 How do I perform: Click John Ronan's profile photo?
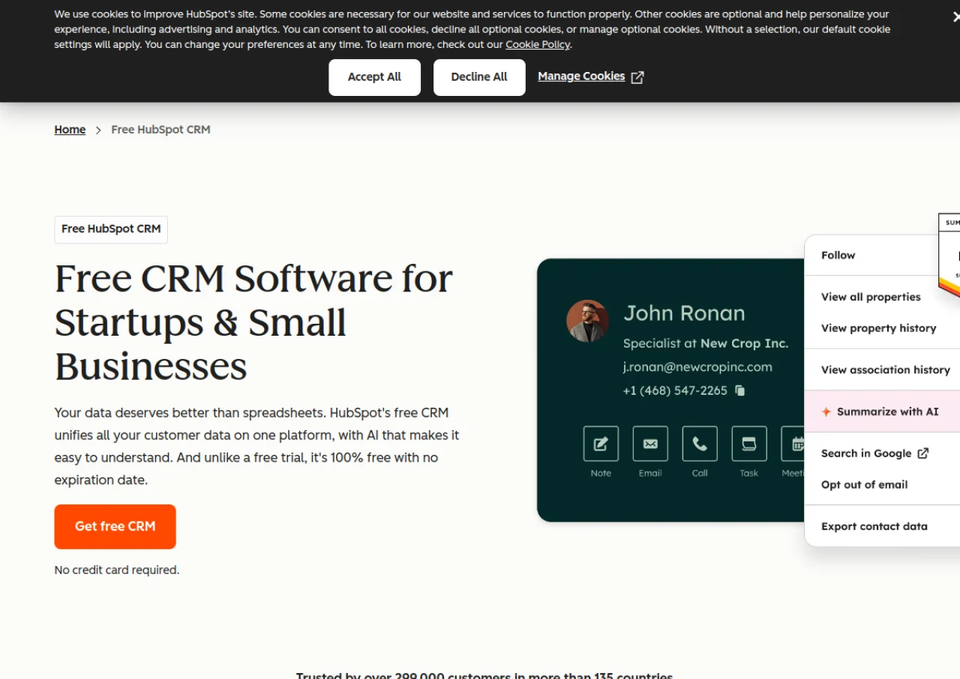point(587,322)
